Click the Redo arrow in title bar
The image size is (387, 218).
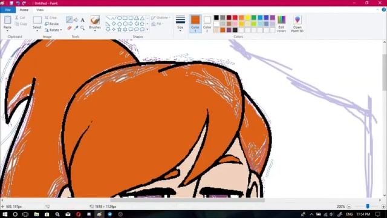[24, 3]
